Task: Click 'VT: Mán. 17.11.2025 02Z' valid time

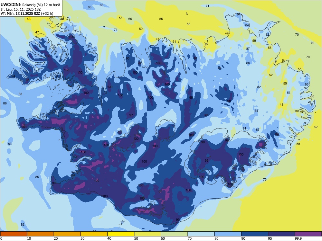Action: tap(21, 13)
